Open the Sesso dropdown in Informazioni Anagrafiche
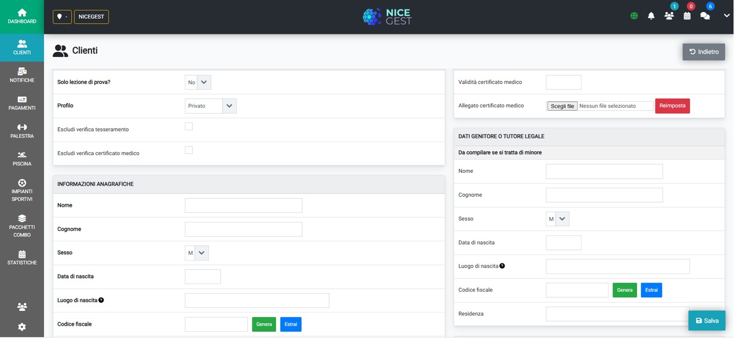 tap(197, 253)
